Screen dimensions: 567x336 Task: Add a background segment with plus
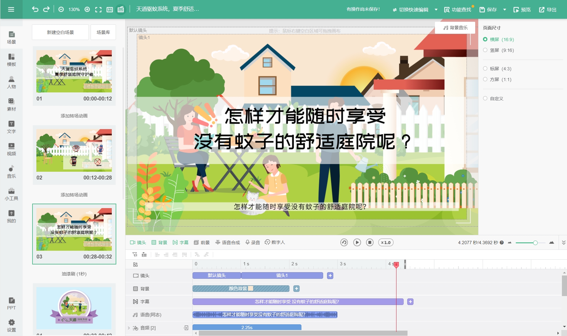pos(296,289)
